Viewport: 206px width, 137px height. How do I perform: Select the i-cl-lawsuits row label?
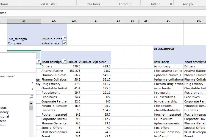point(168,119)
